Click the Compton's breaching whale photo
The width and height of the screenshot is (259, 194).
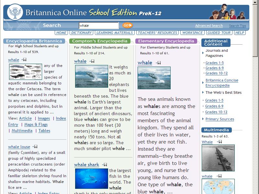point(92,76)
